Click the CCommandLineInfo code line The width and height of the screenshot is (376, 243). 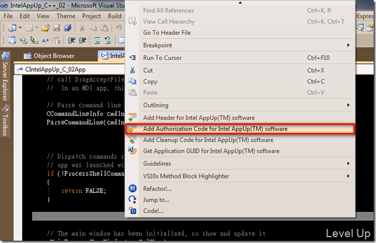point(85,114)
